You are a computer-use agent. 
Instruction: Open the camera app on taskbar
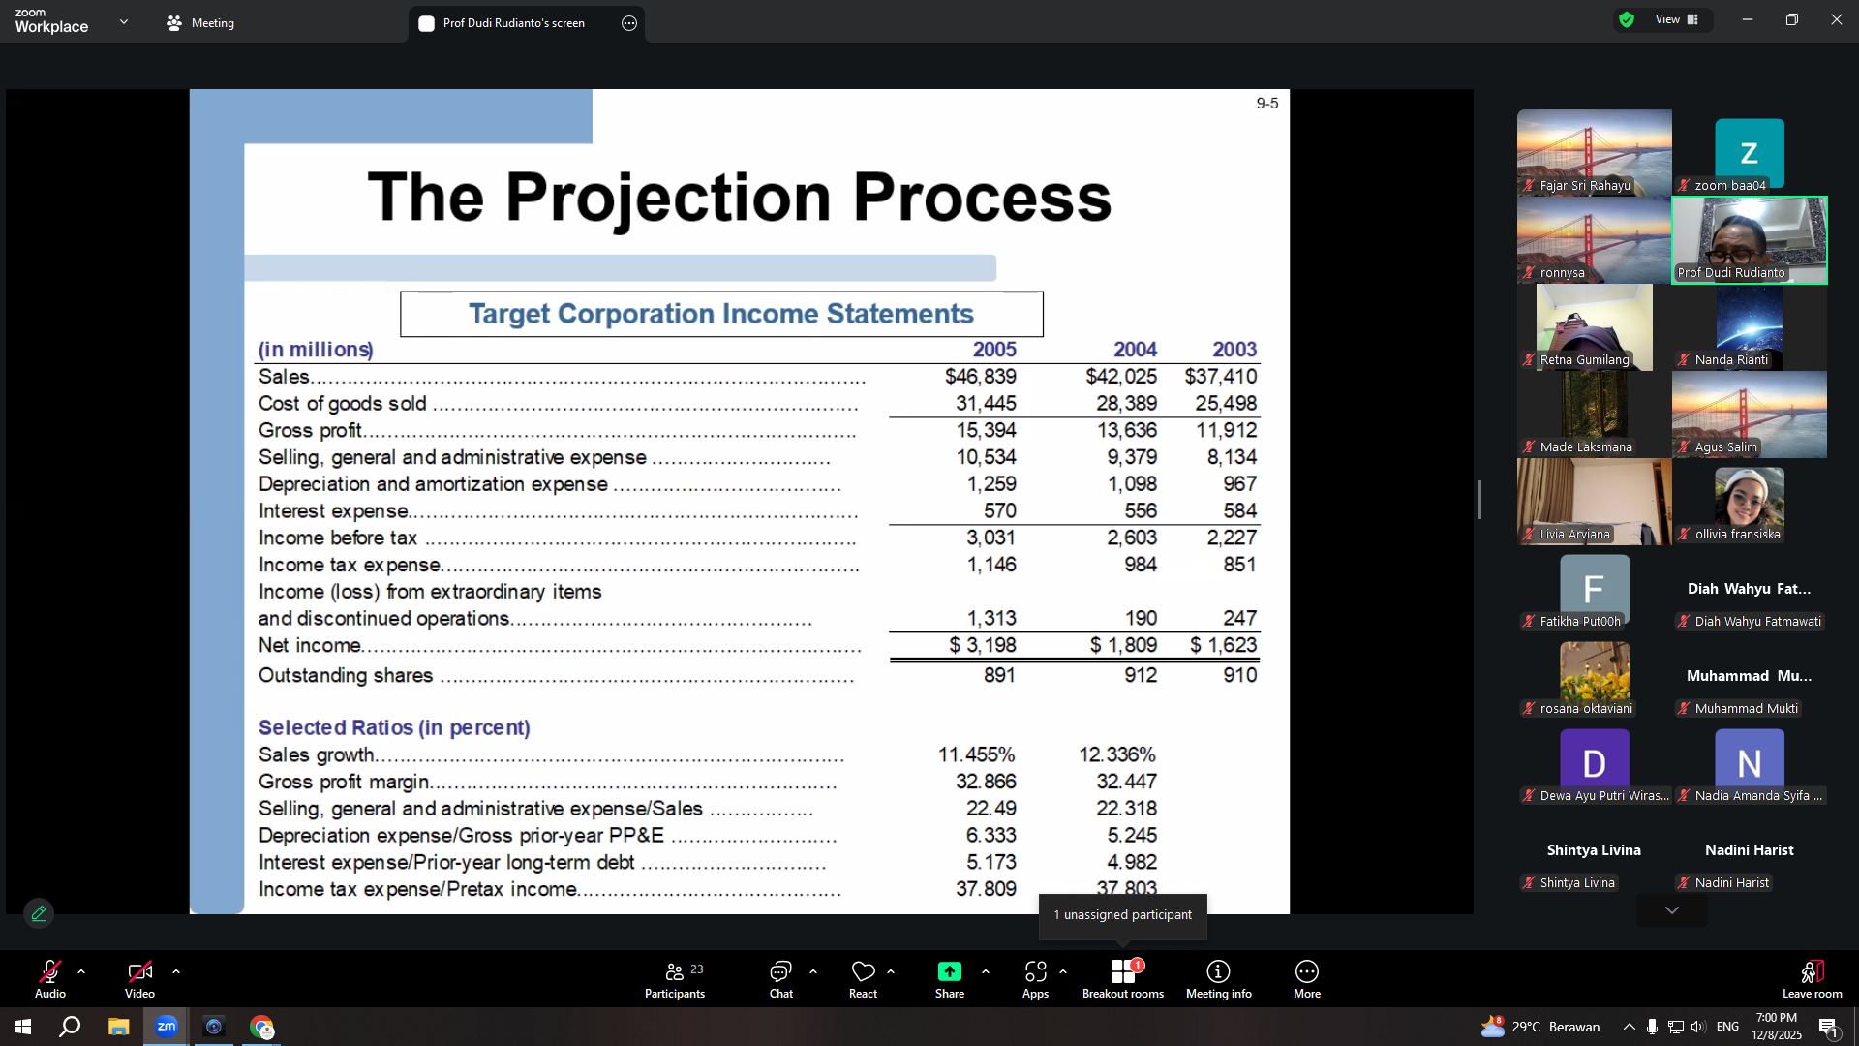214,1027
